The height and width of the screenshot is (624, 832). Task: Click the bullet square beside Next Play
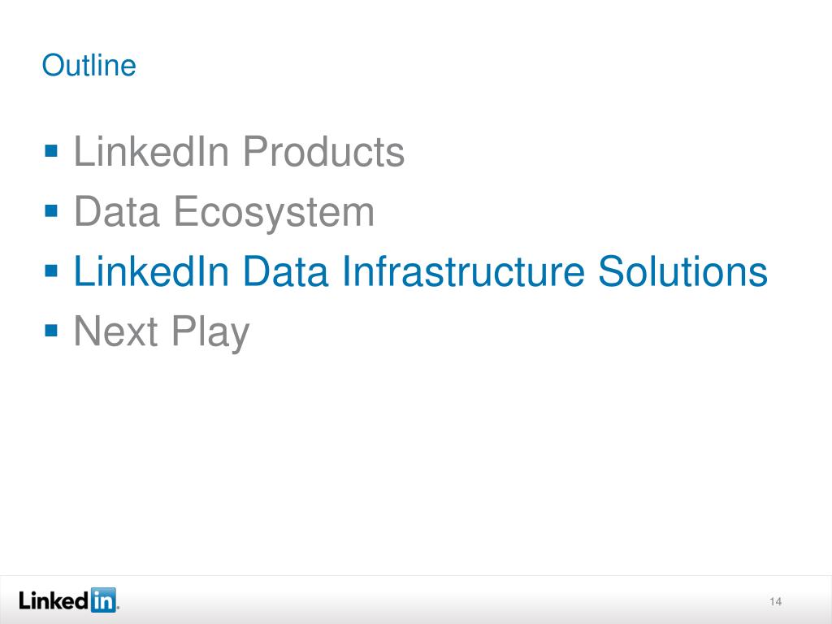[51, 331]
